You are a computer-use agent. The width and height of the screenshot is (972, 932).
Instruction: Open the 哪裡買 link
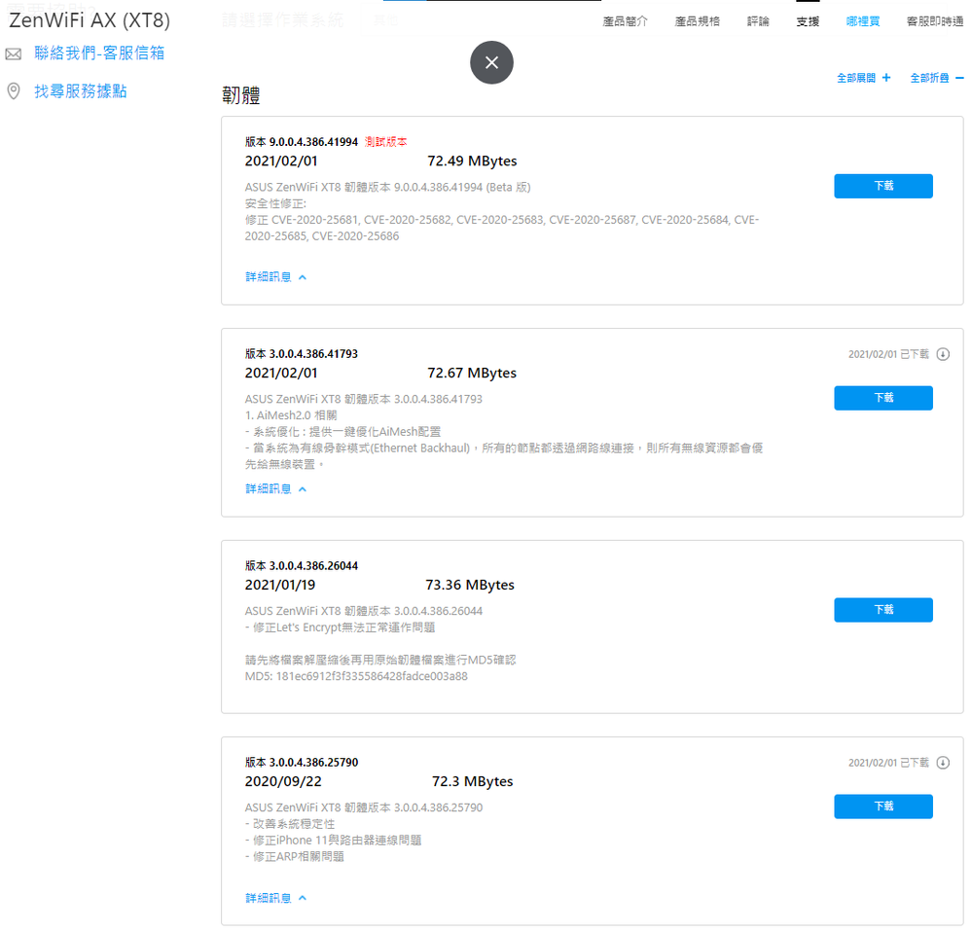pos(862,21)
